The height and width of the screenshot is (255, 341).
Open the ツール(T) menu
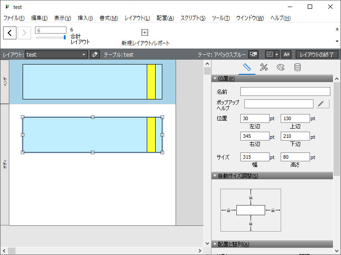221,18
